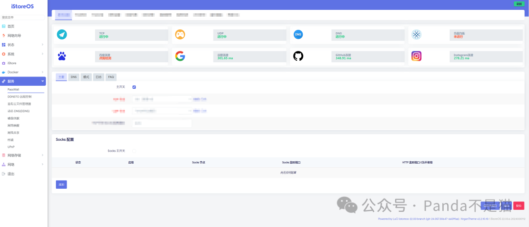Click the Instagram logo icon
Viewport: 529px width, 227px height.
tap(417, 56)
